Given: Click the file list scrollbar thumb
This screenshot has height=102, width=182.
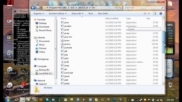Looking at the screenshot, I should tap(163, 42).
